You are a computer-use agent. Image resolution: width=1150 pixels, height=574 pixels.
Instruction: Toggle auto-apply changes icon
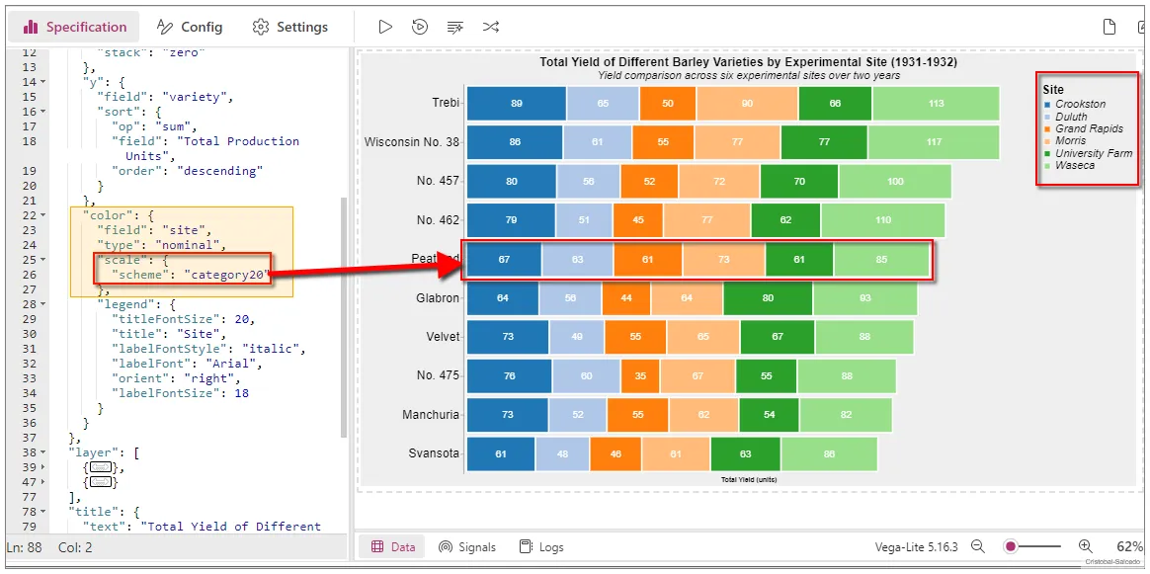[420, 27]
